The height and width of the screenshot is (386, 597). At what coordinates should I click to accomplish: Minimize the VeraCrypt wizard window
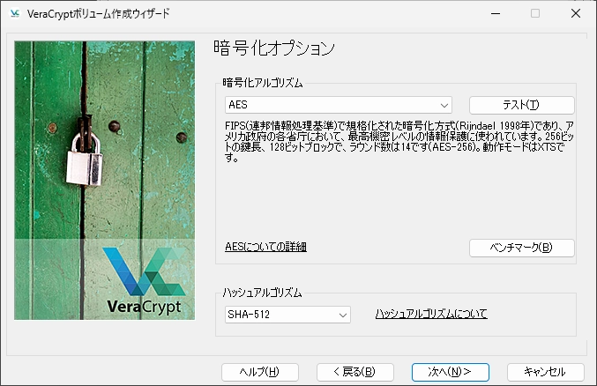click(x=496, y=14)
